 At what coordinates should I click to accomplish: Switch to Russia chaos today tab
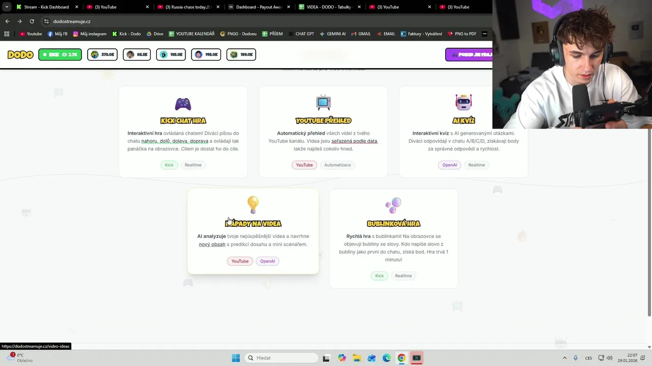(x=187, y=7)
